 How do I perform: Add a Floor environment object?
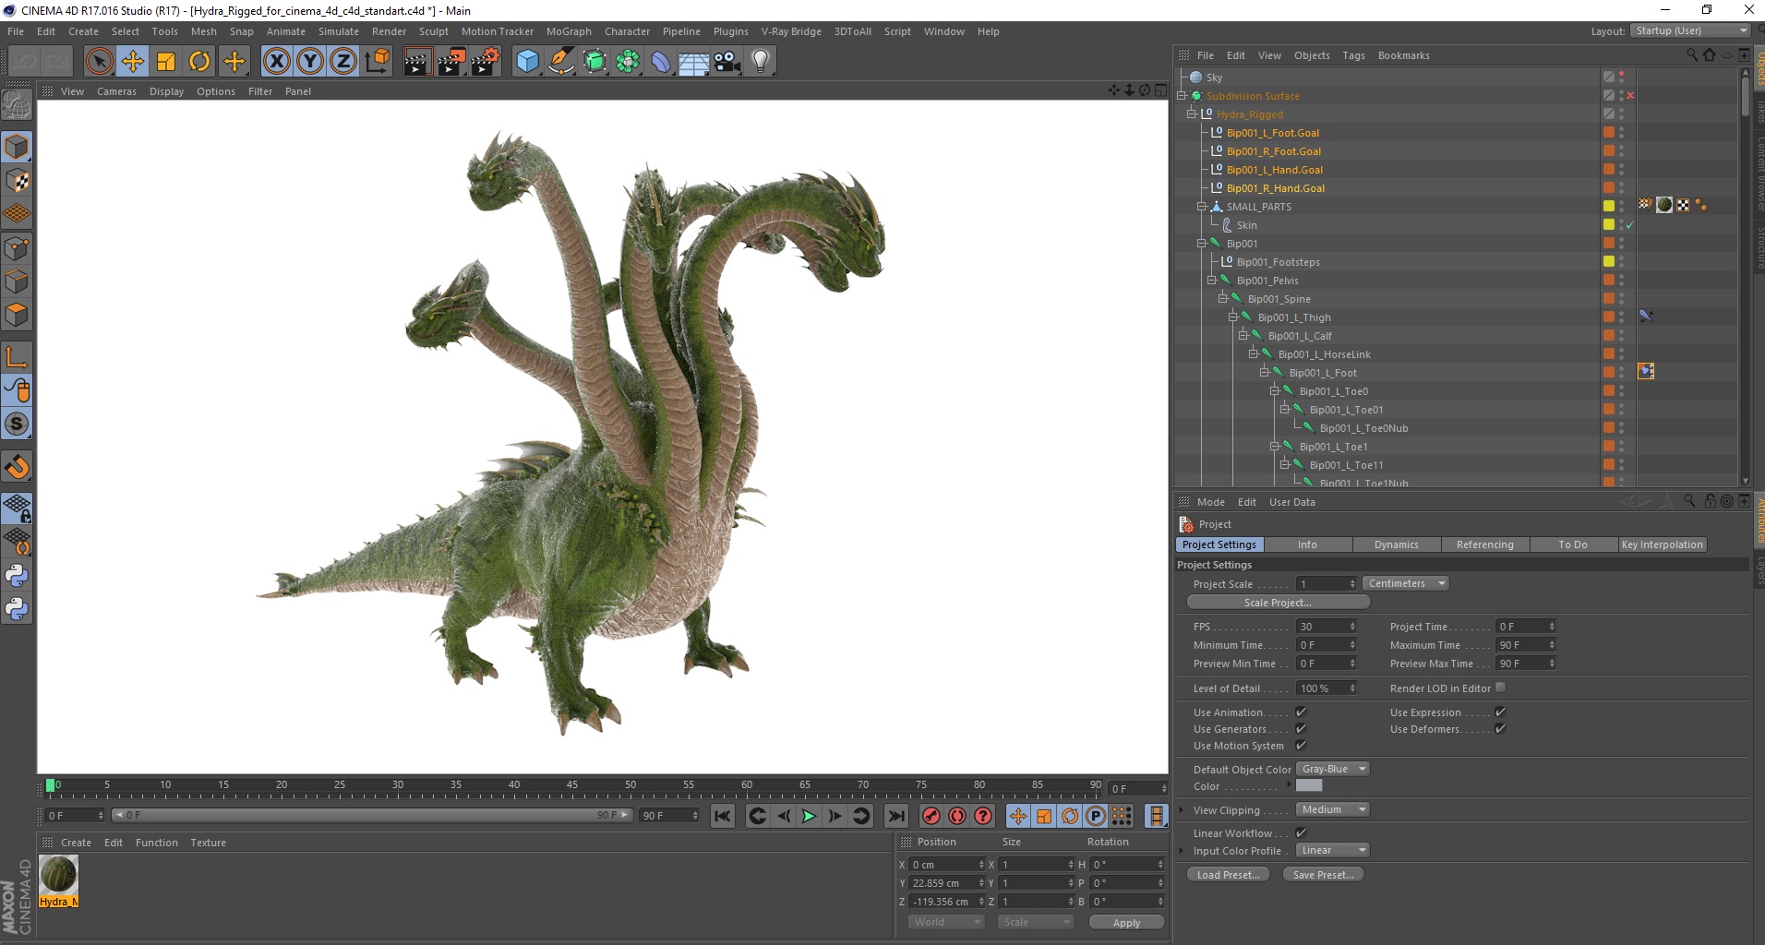[x=694, y=62]
